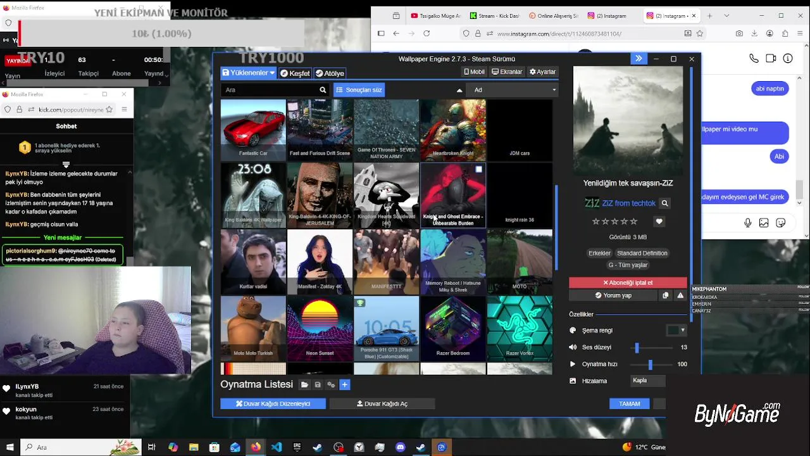Click the Instagram voice call phone icon
Image resolution: width=810 pixels, height=456 pixels.
click(754, 58)
